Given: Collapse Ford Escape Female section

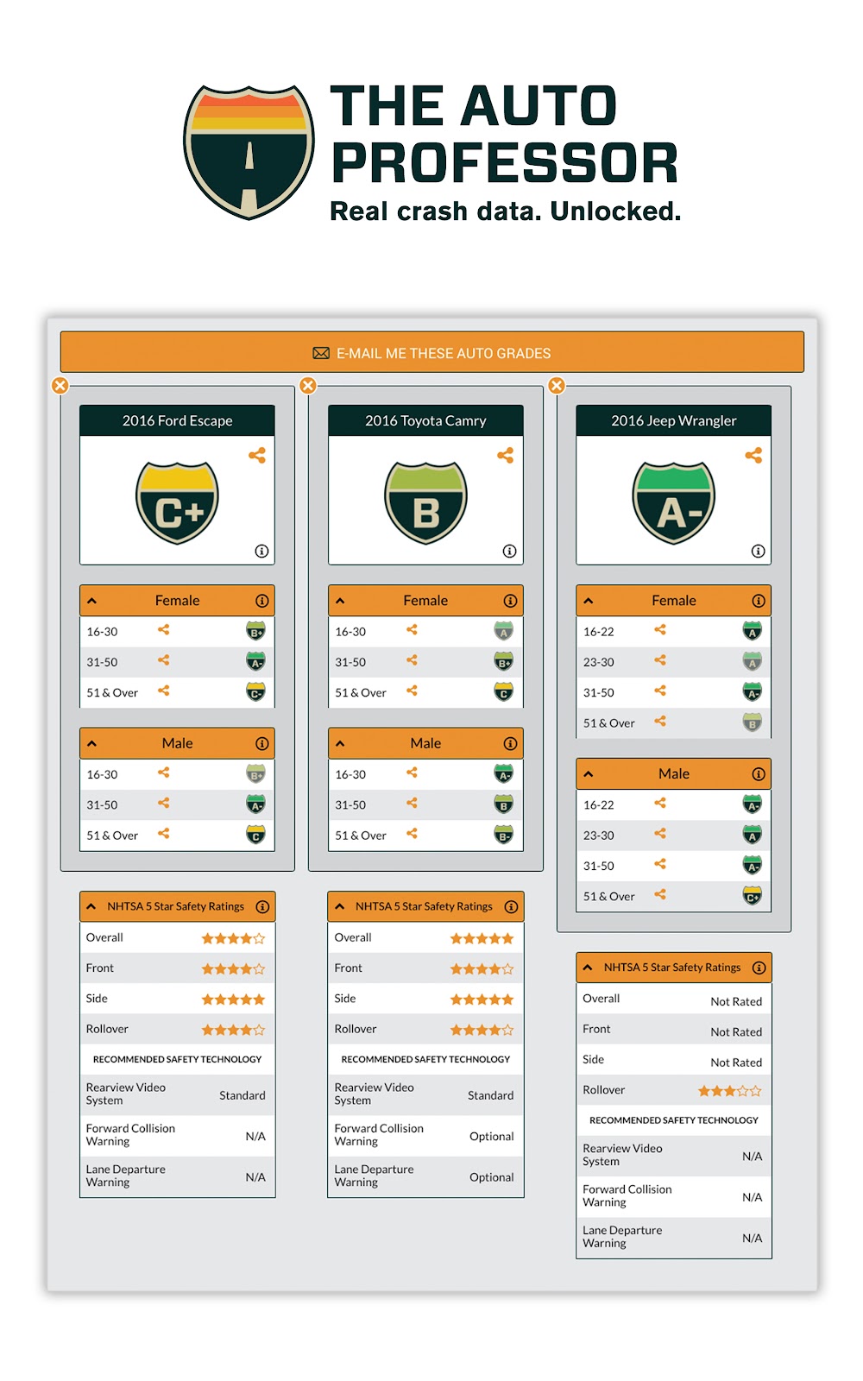Looking at the screenshot, I should [91, 601].
